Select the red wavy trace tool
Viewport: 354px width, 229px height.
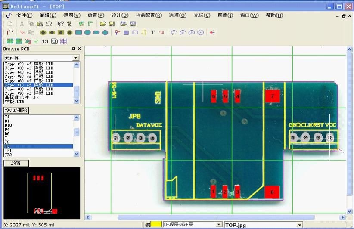point(22,32)
